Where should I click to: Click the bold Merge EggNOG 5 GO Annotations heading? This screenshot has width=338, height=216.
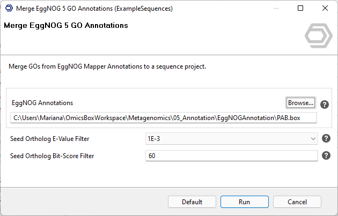coord(65,26)
